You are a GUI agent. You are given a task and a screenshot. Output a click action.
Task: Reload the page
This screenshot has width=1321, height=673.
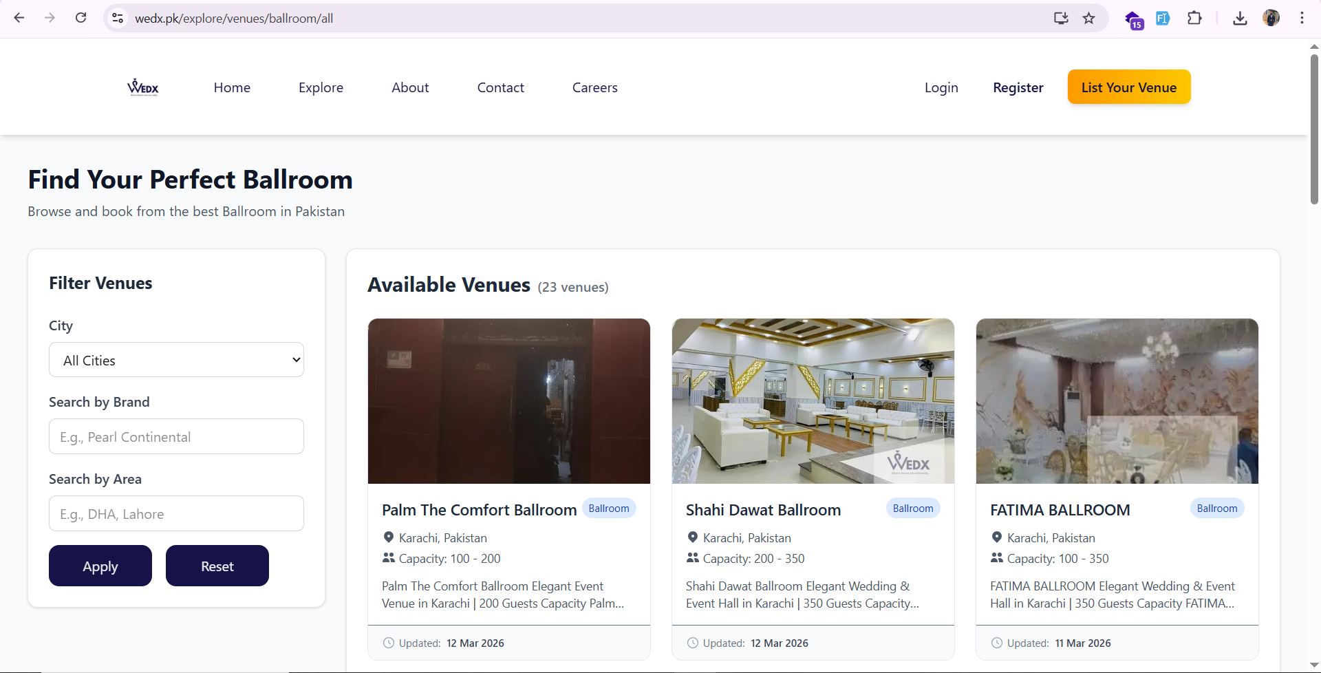[80, 18]
